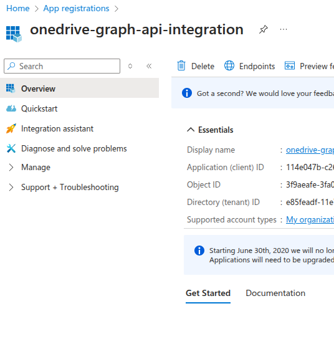
Task: Click the feedback banner info icon
Action: (x=187, y=93)
